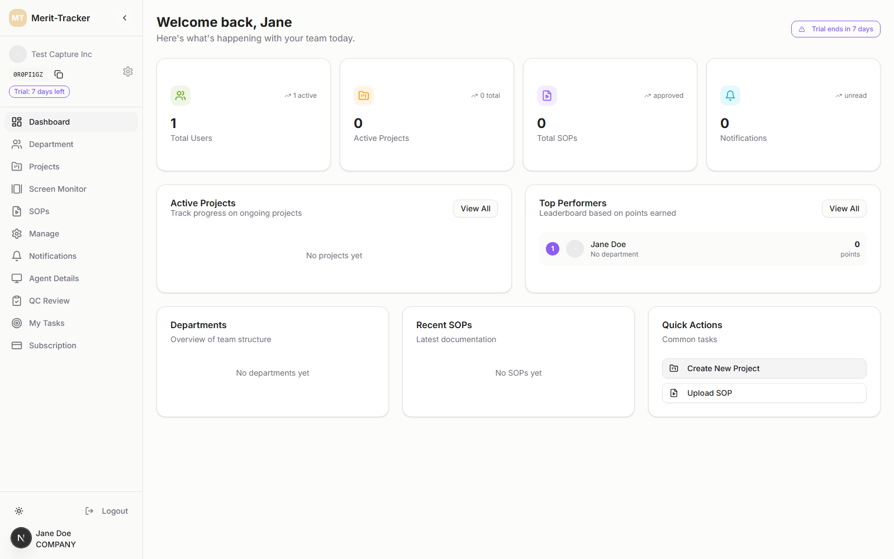Click the Dashboard grid icon
This screenshot has height=559, width=894.
click(x=17, y=122)
